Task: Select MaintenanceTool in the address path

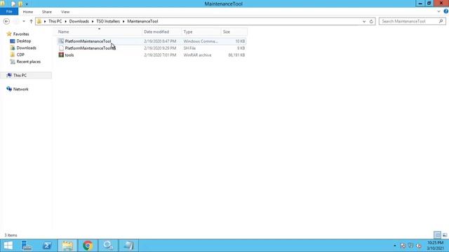Action: coord(142,22)
